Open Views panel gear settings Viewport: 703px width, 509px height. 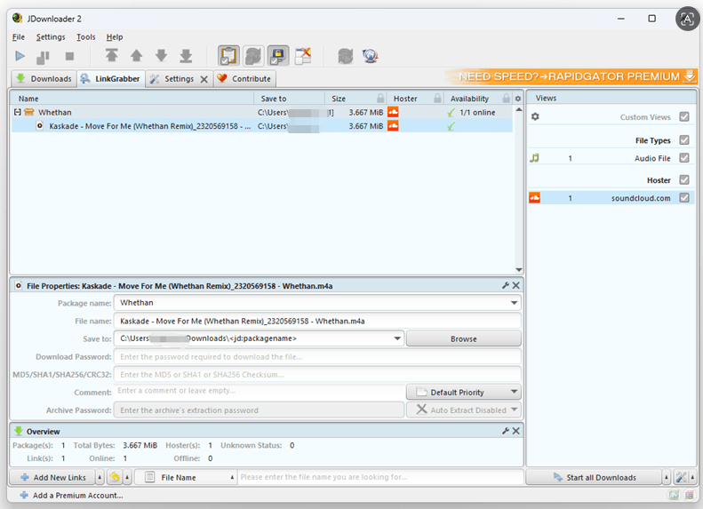tap(535, 116)
